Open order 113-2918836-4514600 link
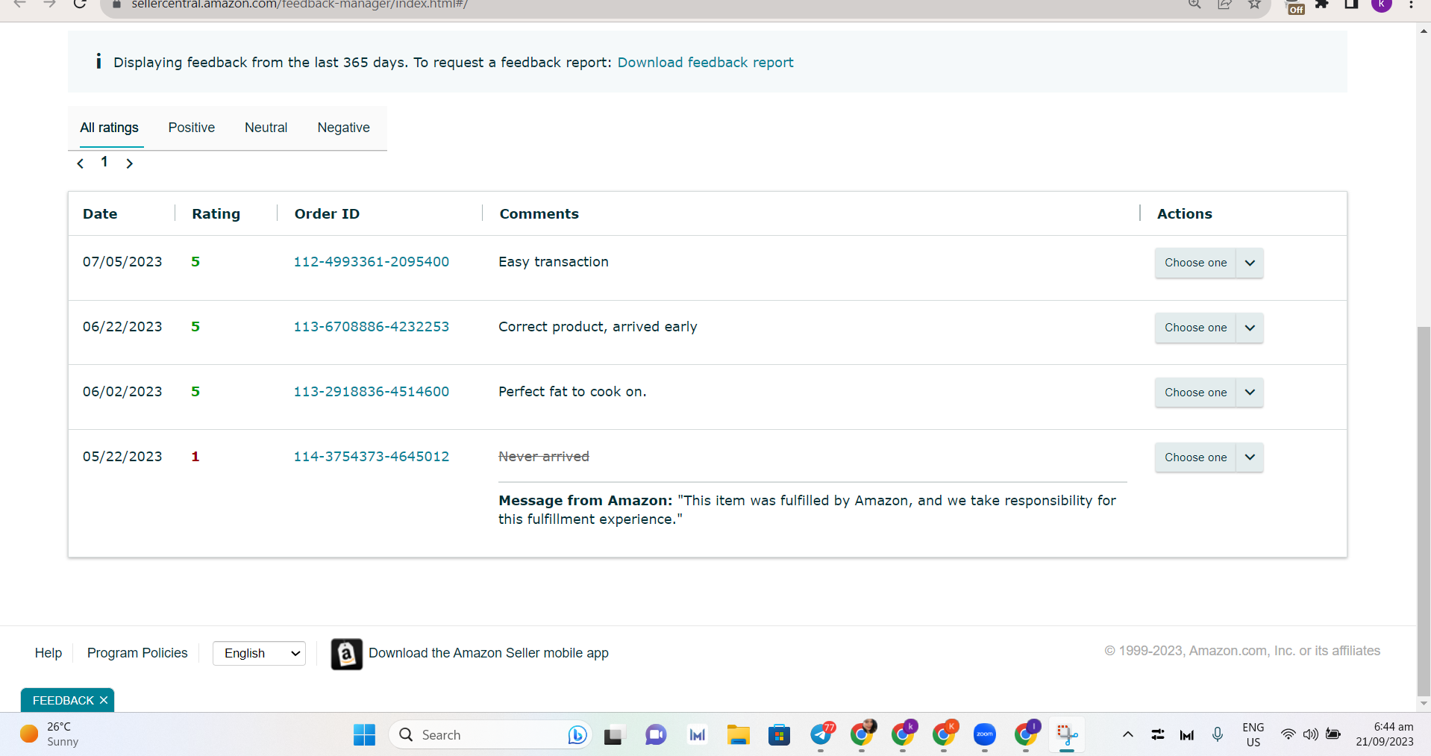The height and width of the screenshot is (756, 1431). pyautogui.click(x=372, y=392)
